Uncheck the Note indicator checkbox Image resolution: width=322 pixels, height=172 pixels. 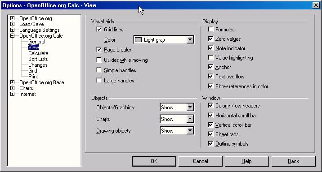pyautogui.click(x=210, y=48)
